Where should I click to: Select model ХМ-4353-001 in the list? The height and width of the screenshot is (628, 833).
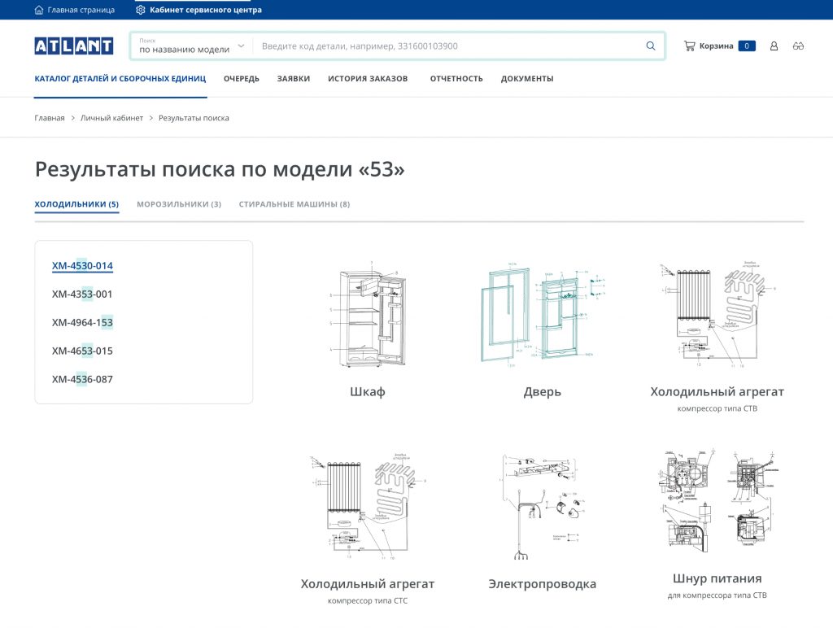pyautogui.click(x=82, y=294)
